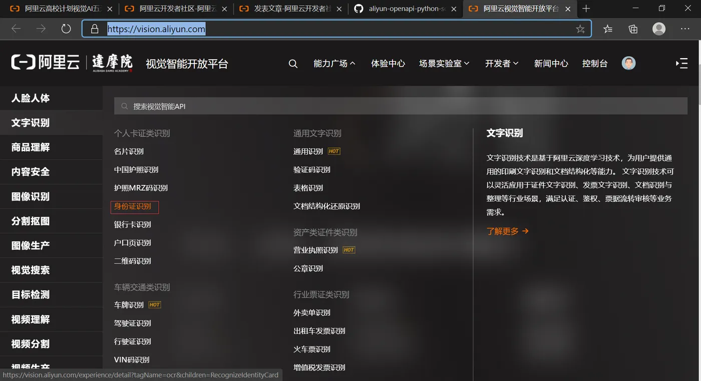Click the browser address bar URL
The image size is (701, 381).
pos(156,29)
